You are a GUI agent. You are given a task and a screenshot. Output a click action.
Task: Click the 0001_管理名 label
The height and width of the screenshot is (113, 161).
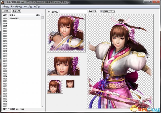pyautogui.click(x=53, y=12)
